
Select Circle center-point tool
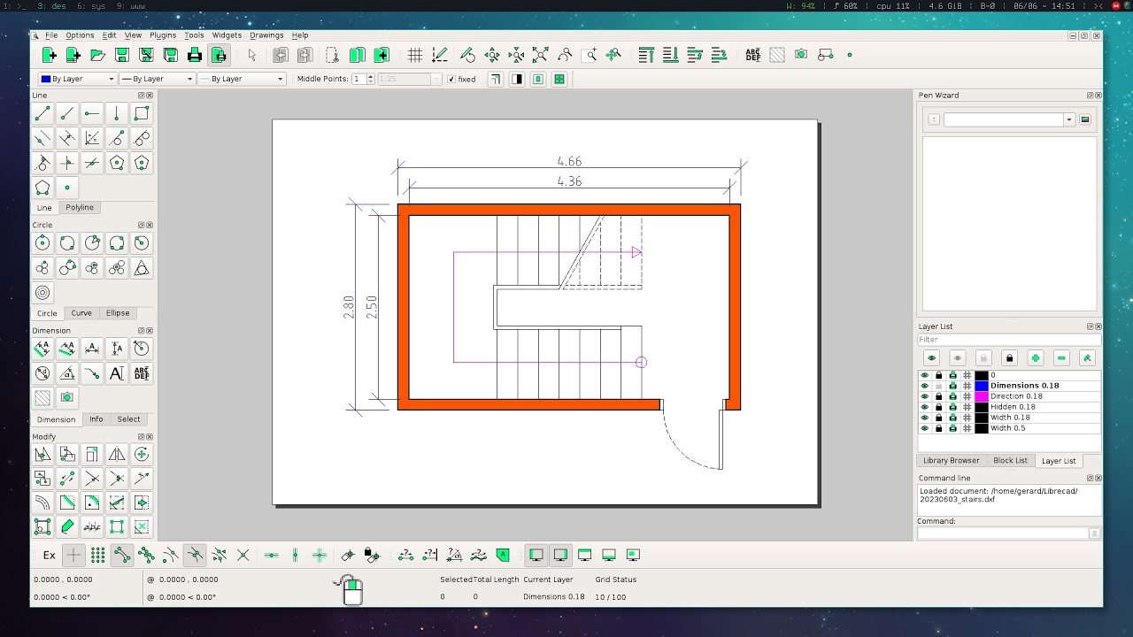42,243
